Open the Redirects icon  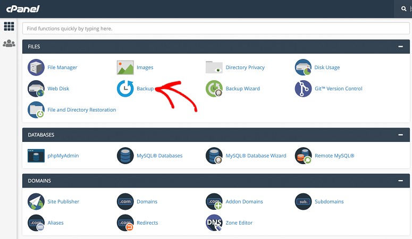coord(125,223)
